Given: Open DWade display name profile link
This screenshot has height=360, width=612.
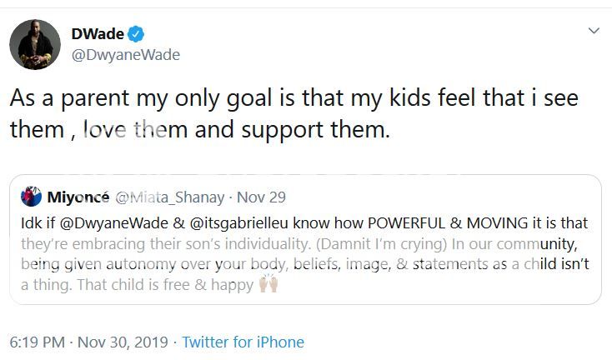Looking at the screenshot, I should point(98,34).
